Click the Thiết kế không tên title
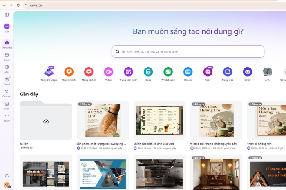Screen dimensions: 286x190 259,144
